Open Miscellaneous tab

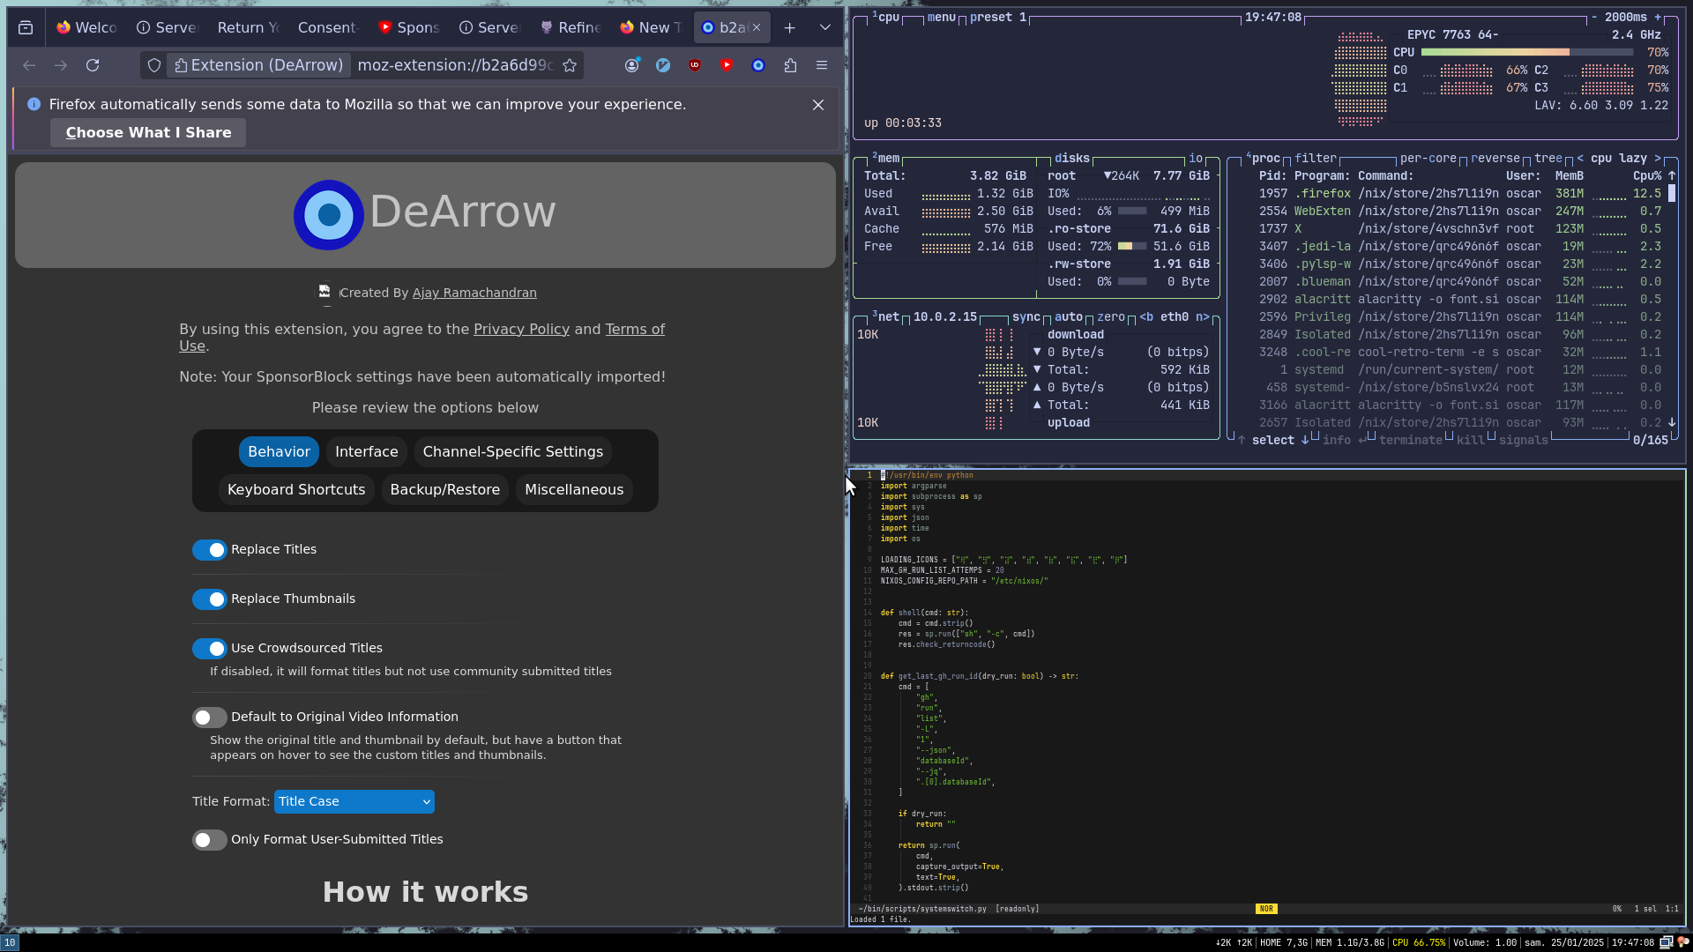[574, 490]
